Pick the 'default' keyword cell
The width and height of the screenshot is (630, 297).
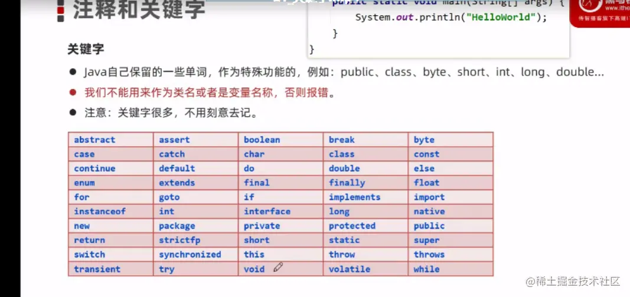pyautogui.click(x=195, y=169)
